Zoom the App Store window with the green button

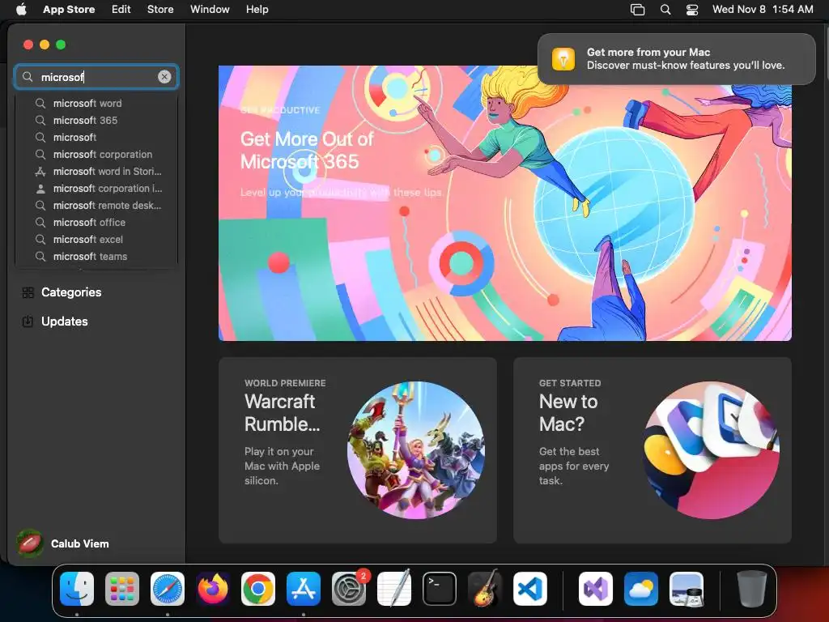(x=61, y=45)
